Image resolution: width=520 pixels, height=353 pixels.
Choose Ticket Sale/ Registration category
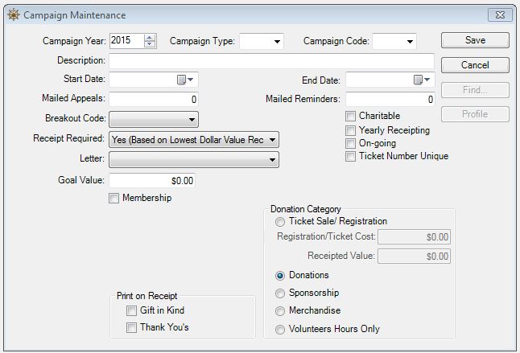pyautogui.click(x=280, y=222)
